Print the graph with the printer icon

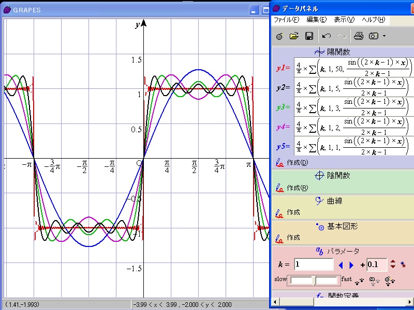(x=358, y=36)
